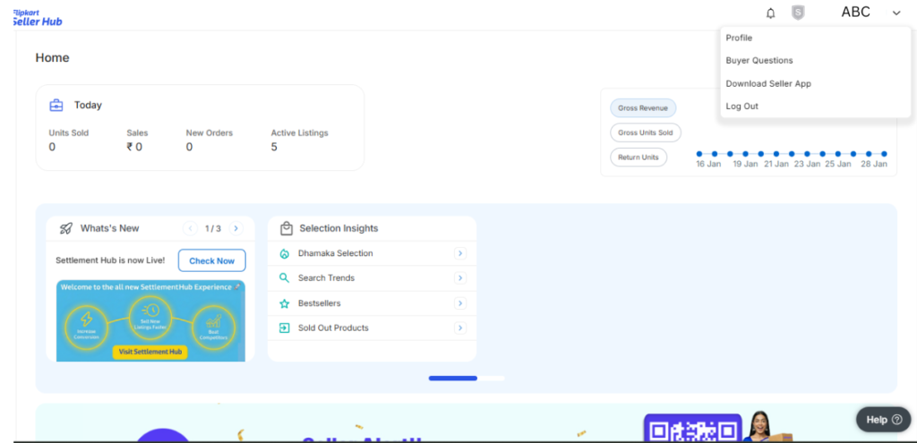Click the 16 Jan chart data point
The width and height of the screenshot is (917, 443).
(x=699, y=154)
